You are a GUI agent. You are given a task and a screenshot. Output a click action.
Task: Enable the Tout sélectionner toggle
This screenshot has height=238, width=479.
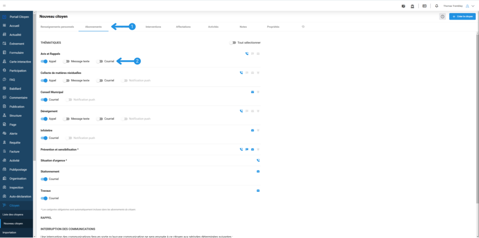tap(233, 43)
